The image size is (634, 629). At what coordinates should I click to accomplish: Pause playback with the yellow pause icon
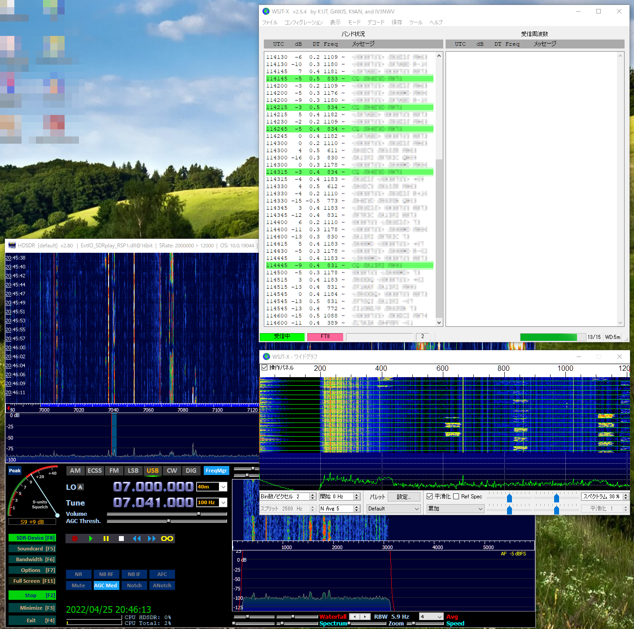click(106, 538)
